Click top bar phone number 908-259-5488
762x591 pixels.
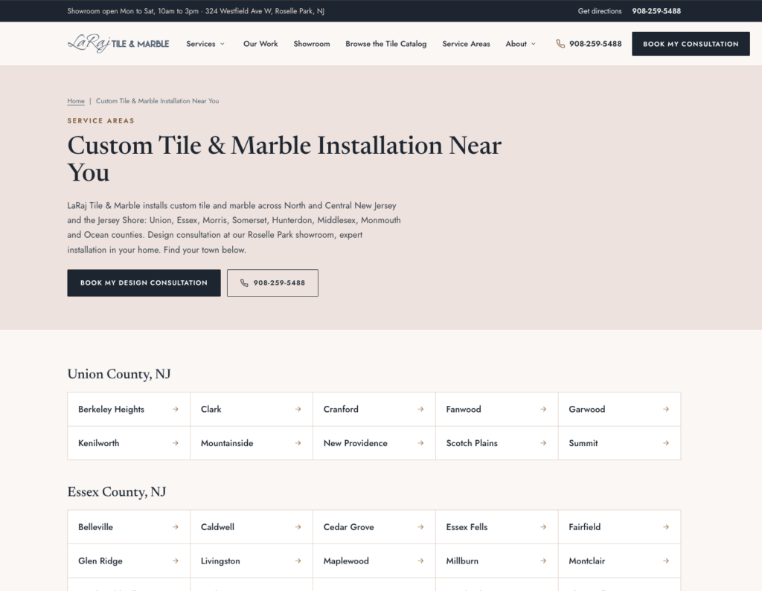pos(656,11)
